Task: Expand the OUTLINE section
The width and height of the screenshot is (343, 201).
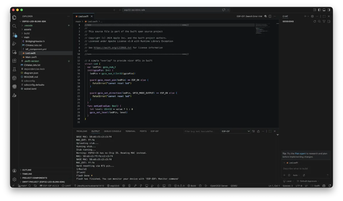Action: tap(27, 170)
